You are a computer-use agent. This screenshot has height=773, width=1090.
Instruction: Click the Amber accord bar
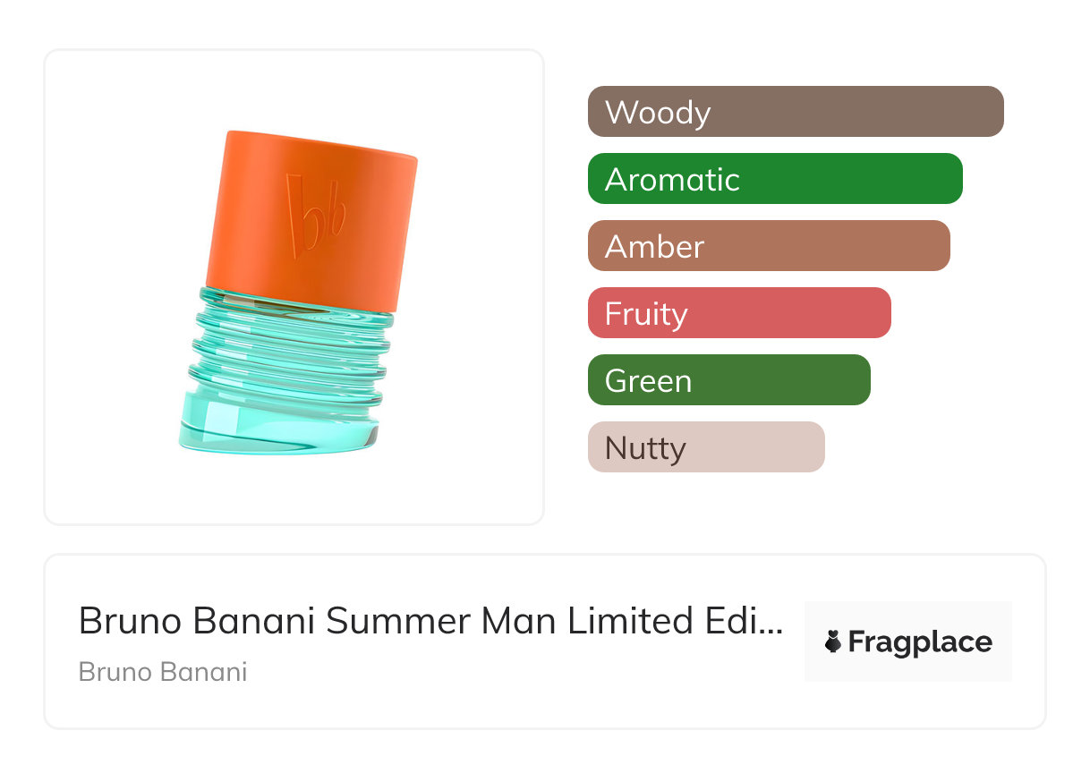pyautogui.click(x=768, y=246)
